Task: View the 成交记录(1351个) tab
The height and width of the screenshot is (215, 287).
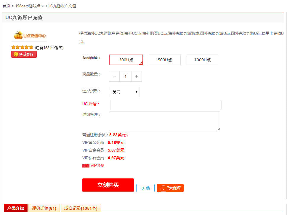Action: tap(81, 208)
